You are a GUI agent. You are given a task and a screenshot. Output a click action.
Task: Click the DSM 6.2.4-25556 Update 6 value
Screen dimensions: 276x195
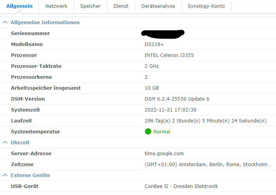[177, 99]
